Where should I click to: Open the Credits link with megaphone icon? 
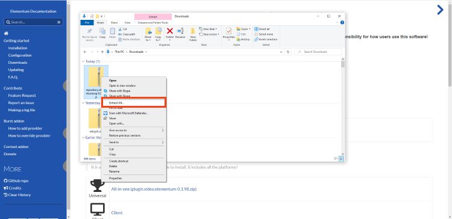tap(13, 188)
